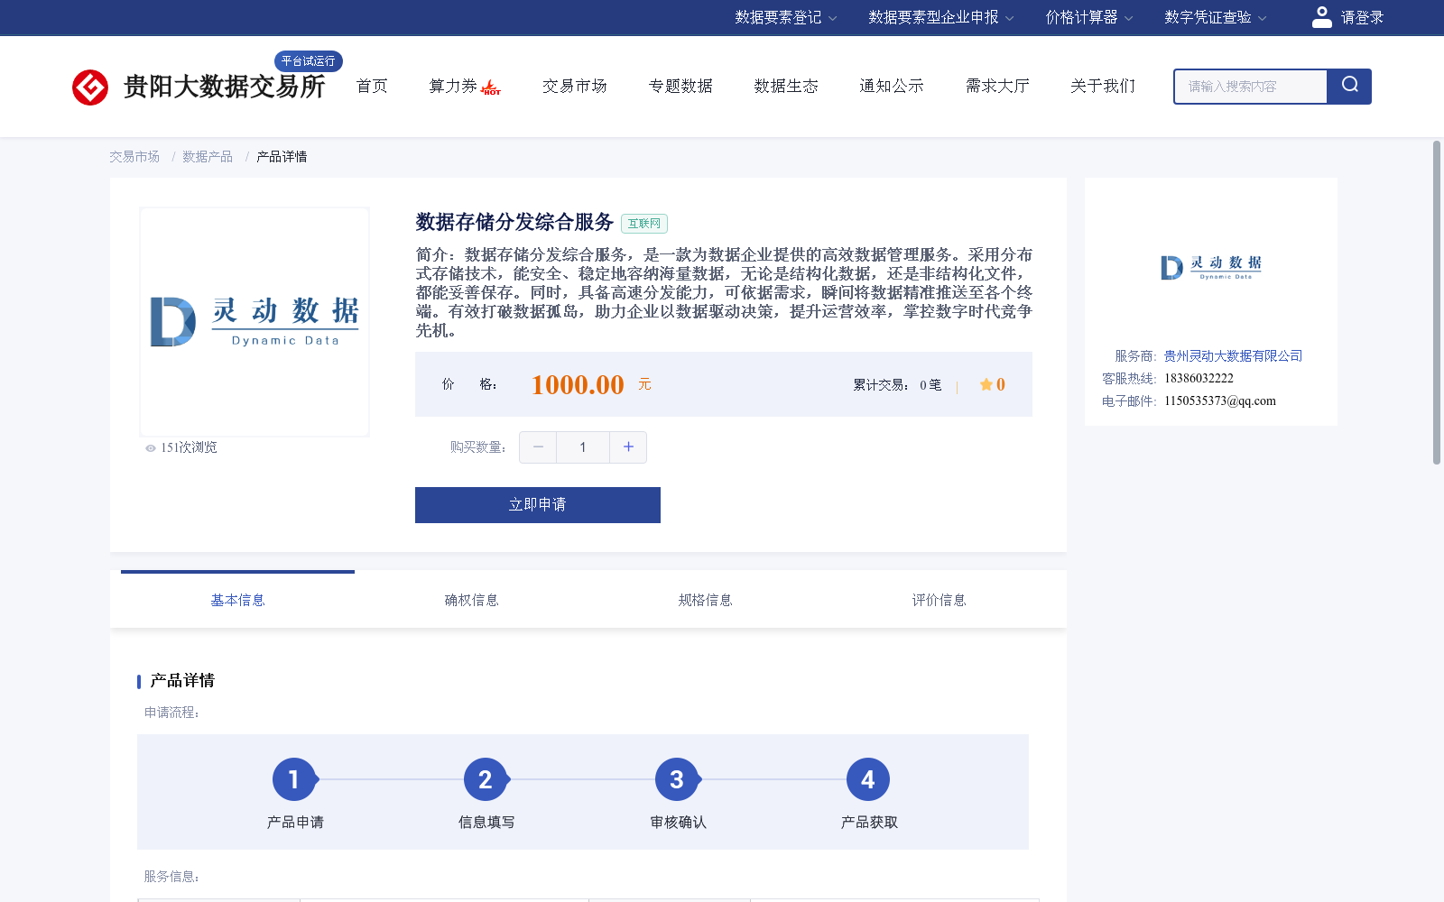
Task: Click the star rating icon
Action: [x=986, y=385]
